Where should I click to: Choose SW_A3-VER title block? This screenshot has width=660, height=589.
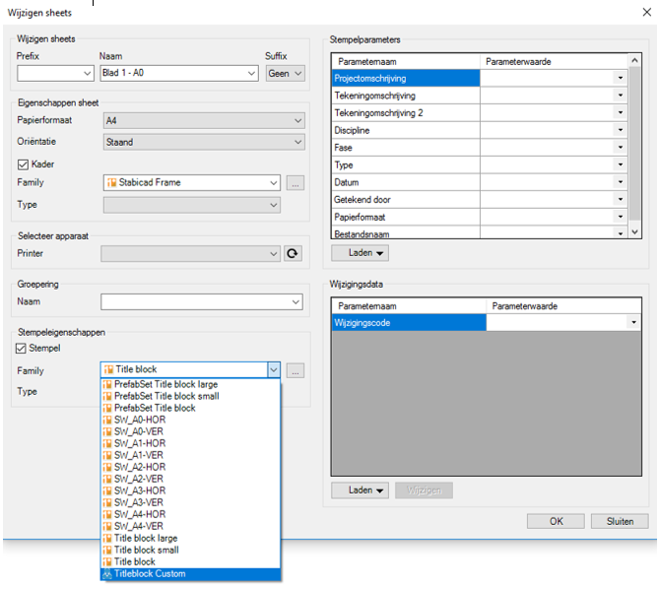pyautogui.click(x=191, y=502)
